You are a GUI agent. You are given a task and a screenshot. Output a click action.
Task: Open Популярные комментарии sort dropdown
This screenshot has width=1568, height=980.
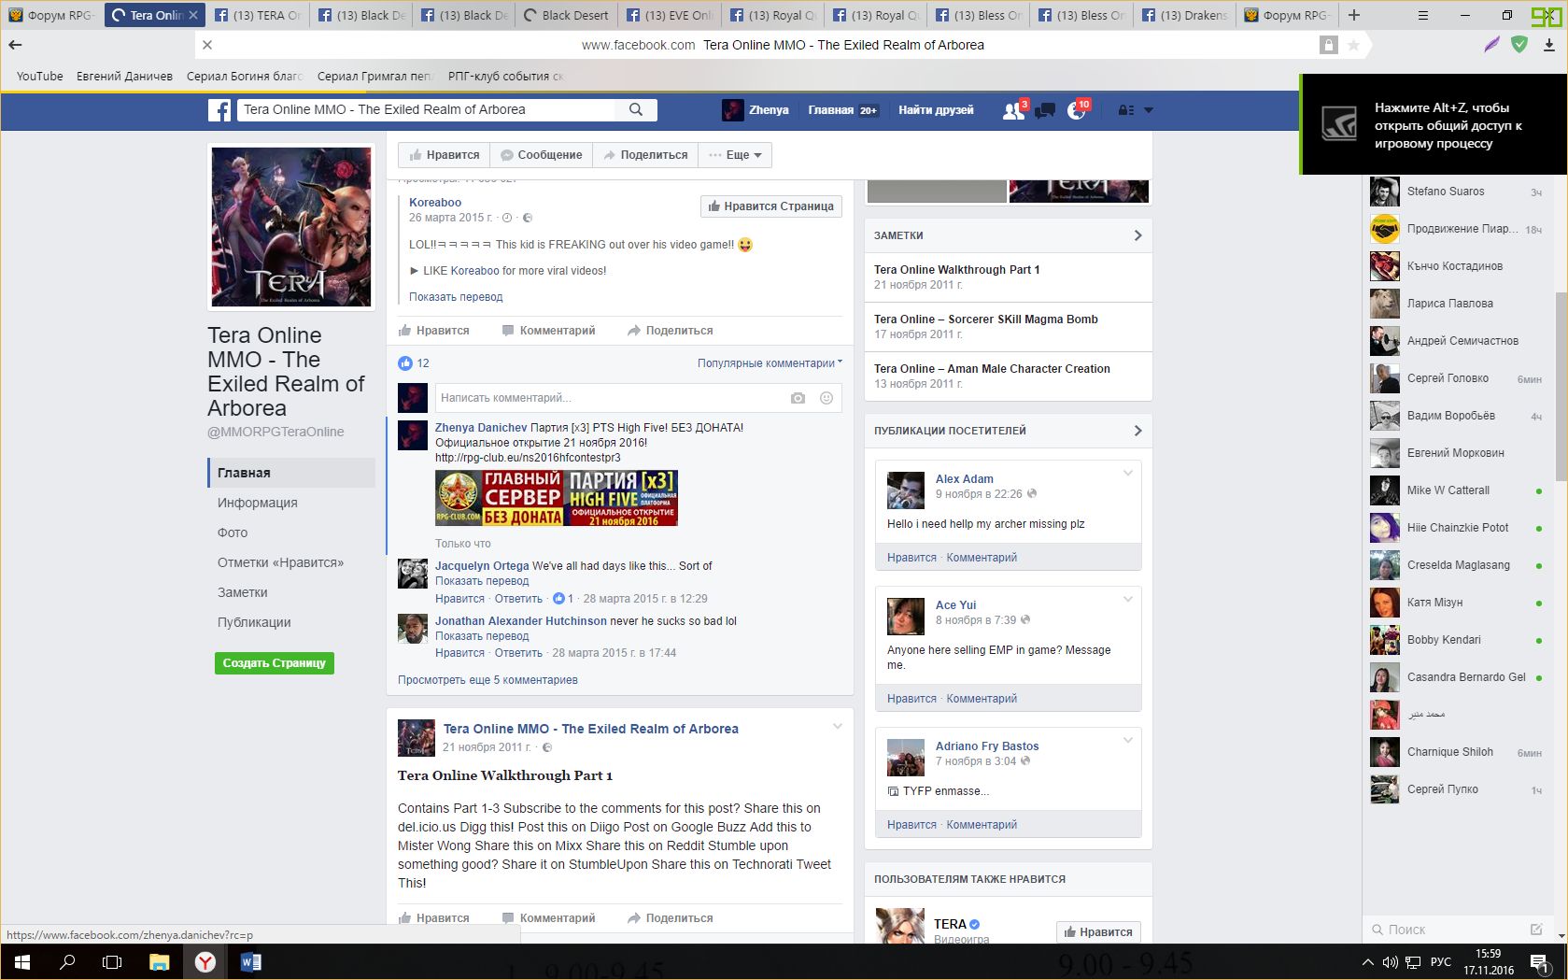point(770,363)
